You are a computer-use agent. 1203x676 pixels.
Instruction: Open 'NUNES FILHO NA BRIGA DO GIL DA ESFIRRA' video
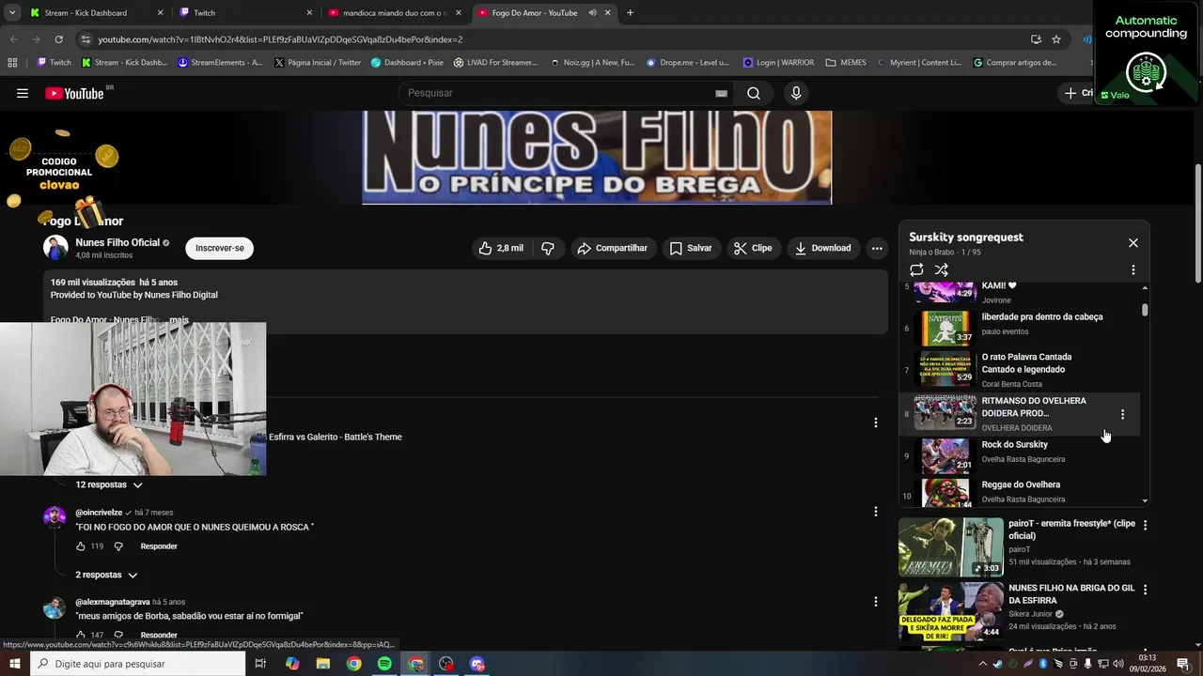point(1071,593)
